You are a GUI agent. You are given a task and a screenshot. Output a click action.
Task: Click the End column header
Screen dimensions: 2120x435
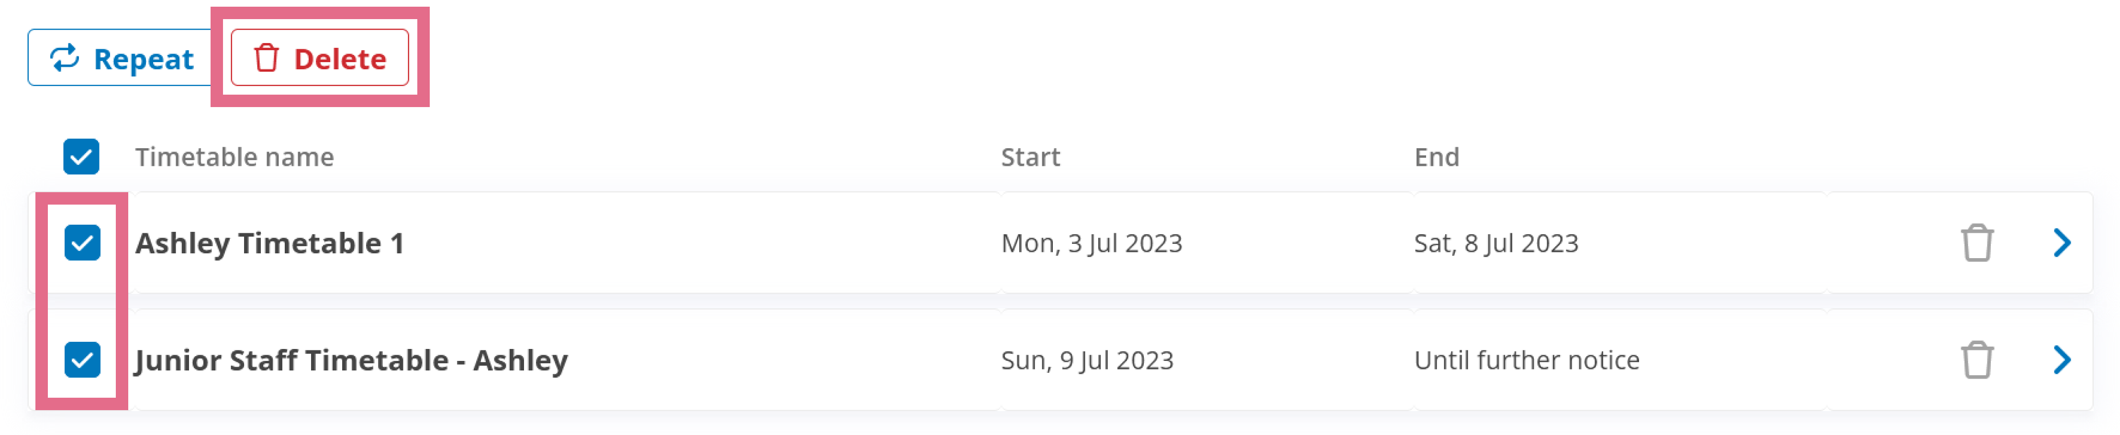[x=1436, y=156]
